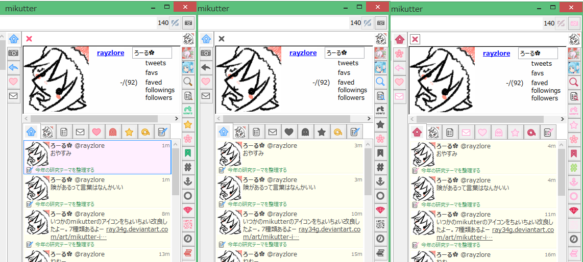Viewport: 583px width, 262px height.
Task: Close profile pane with pink X in left window
Action: point(29,39)
